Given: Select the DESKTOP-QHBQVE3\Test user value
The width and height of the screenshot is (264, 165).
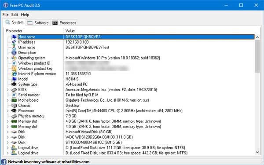Looking at the screenshot, I should click(x=87, y=48).
